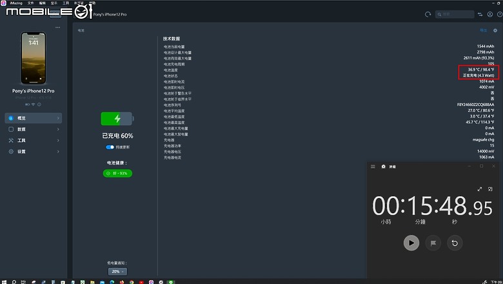Click the 1074 mA current value
The width and height of the screenshot is (503, 284).
click(487, 81)
